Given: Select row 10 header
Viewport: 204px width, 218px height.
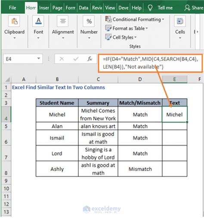Looking at the screenshot, I should [x=6, y=189].
